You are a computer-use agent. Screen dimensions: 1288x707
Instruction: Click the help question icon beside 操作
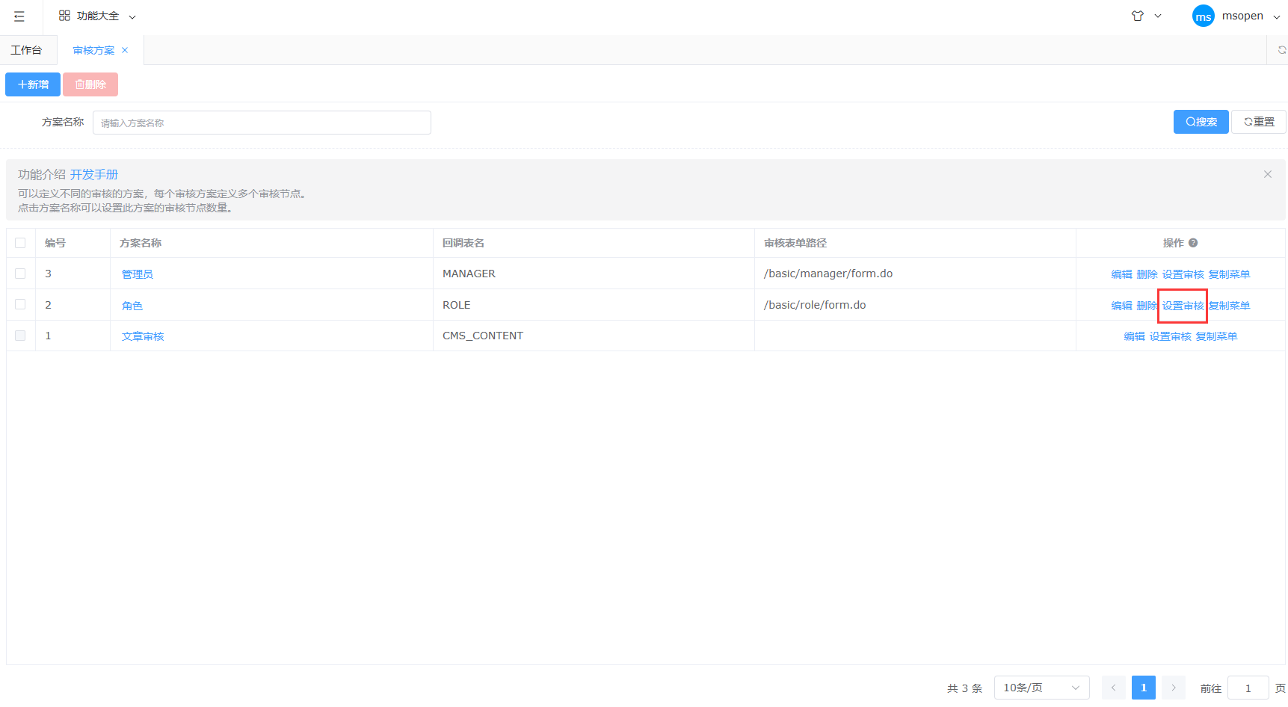(1193, 243)
